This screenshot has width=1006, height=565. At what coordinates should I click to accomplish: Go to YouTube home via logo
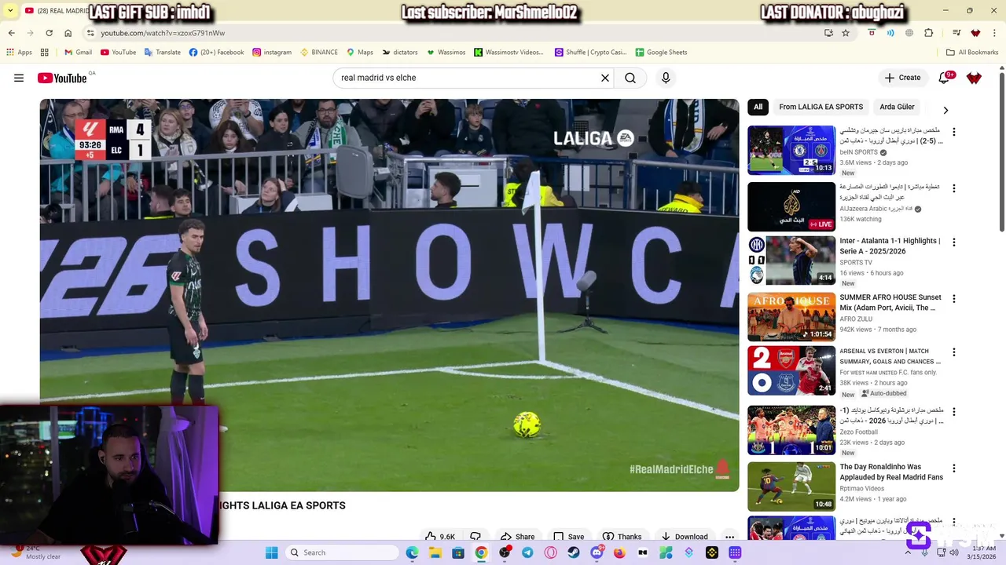(62, 78)
